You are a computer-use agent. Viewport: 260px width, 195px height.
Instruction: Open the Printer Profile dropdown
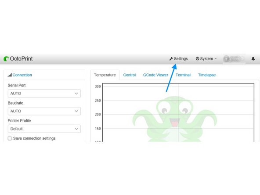[44, 129]
